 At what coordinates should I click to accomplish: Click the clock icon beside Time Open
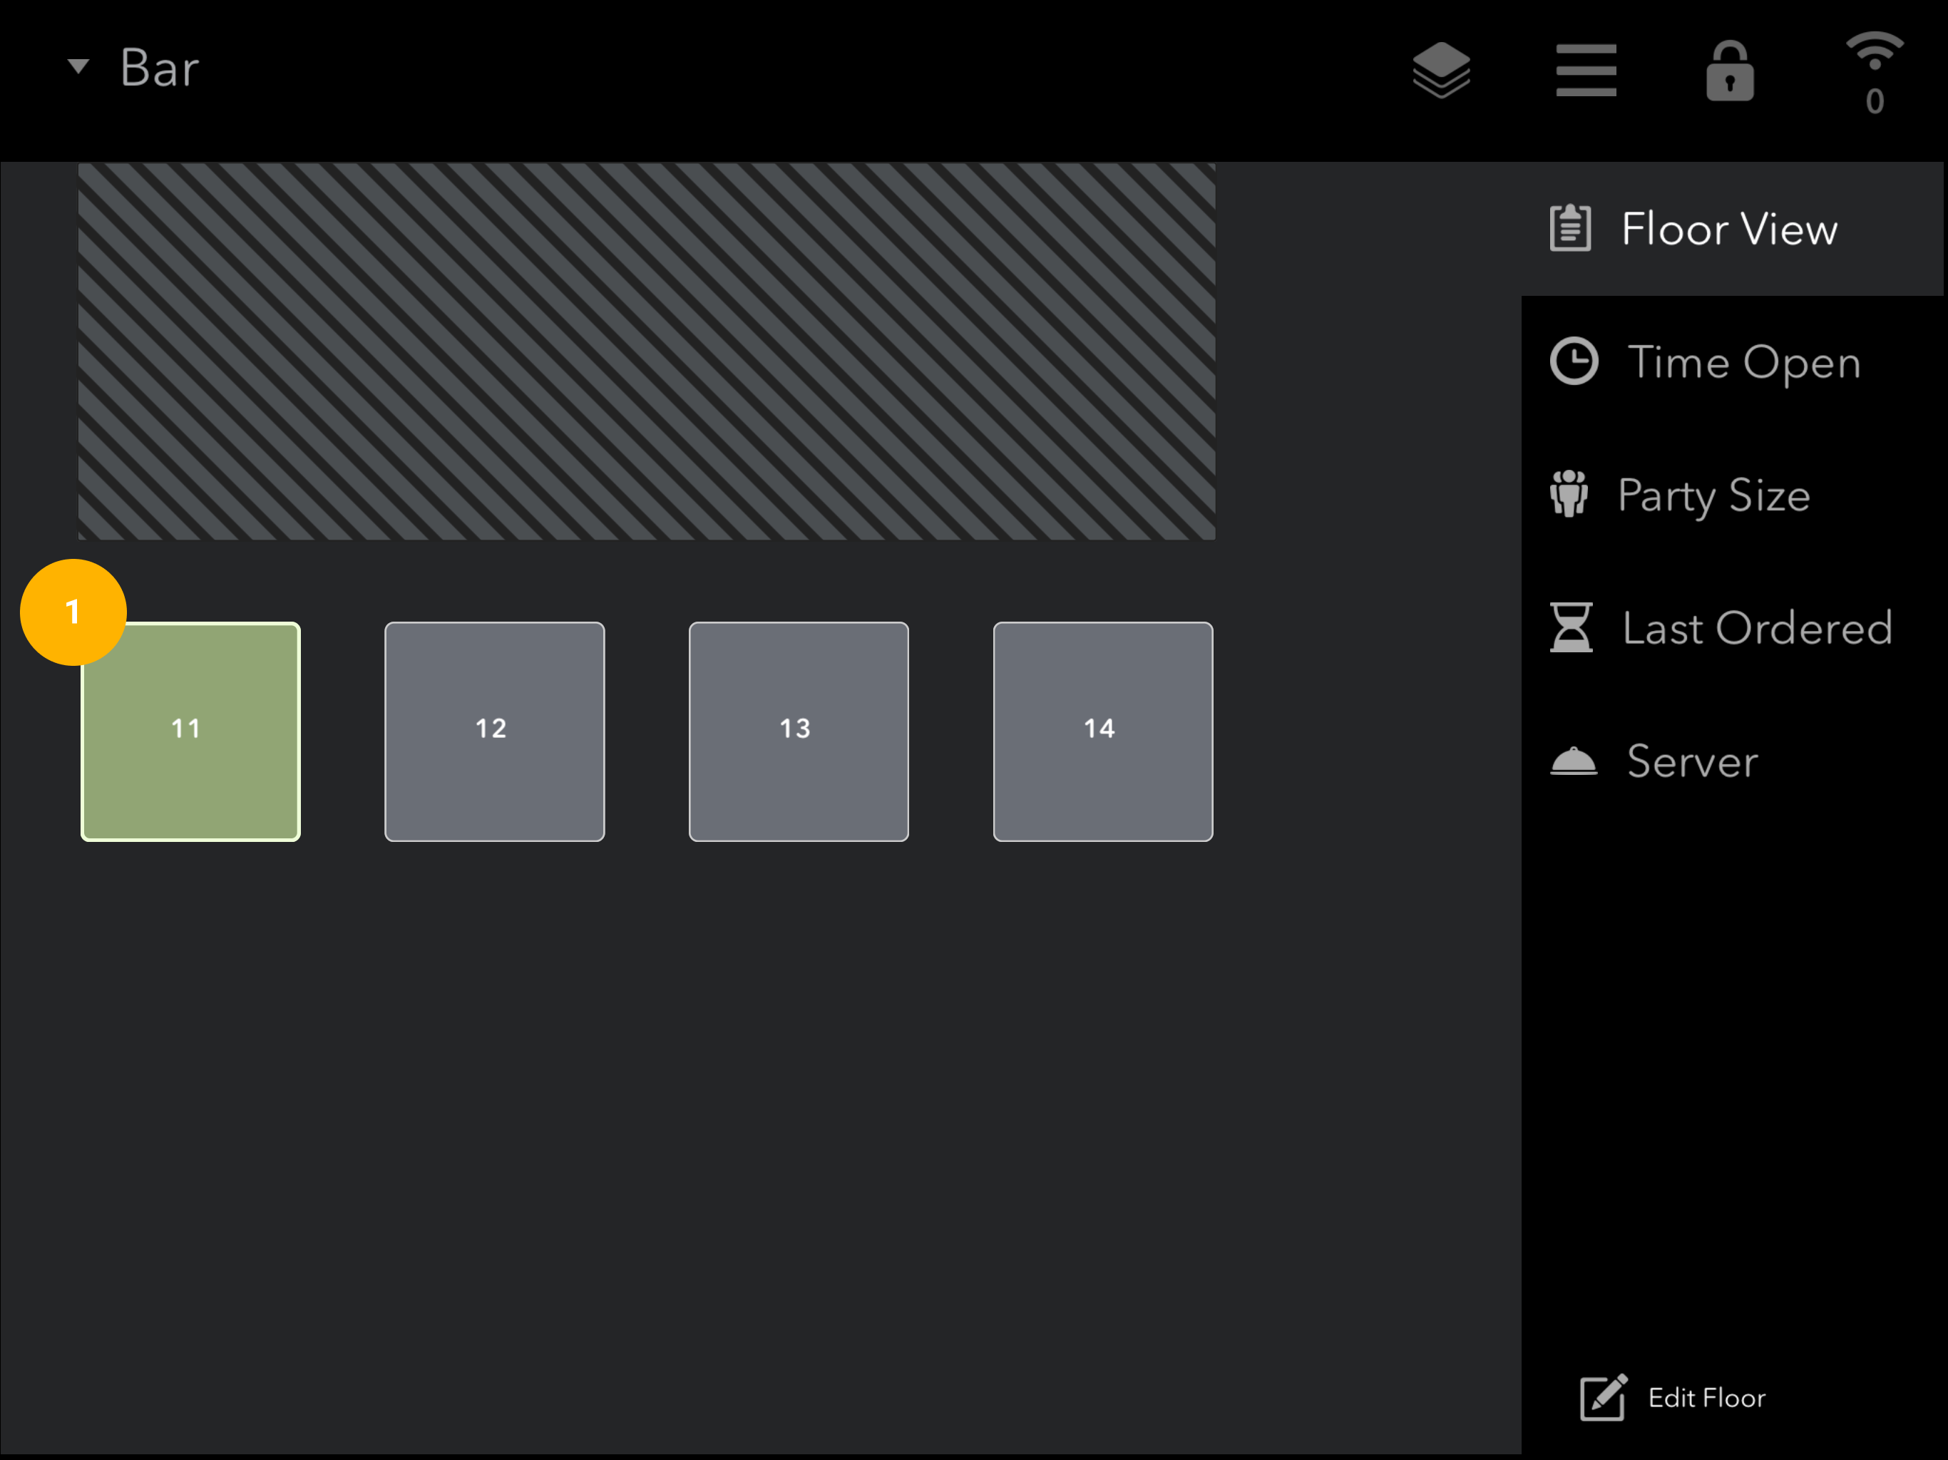1574,362
